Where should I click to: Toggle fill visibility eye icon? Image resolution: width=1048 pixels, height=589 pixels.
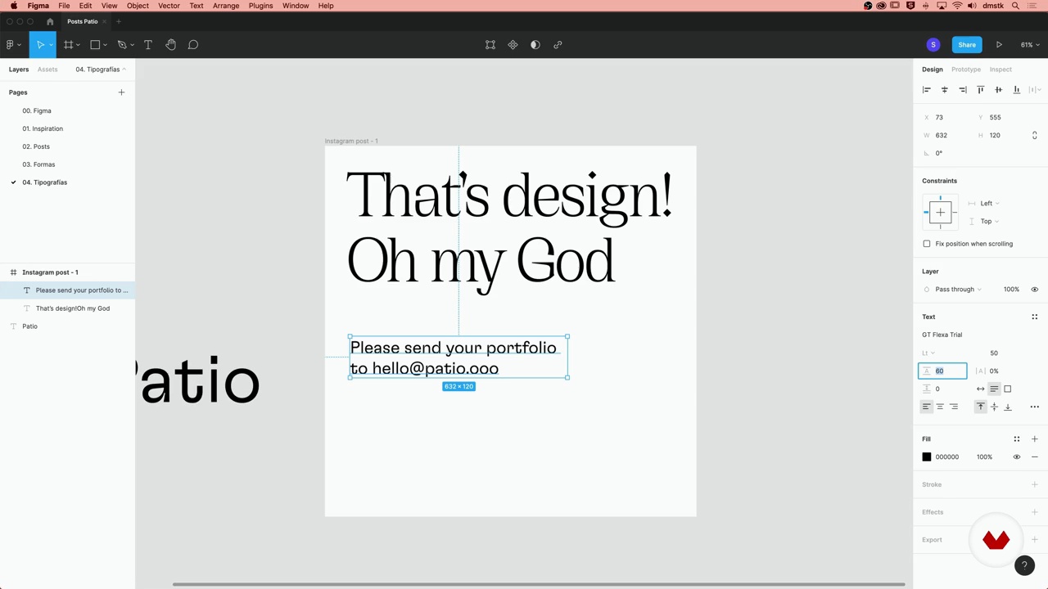pos(1017,457)
